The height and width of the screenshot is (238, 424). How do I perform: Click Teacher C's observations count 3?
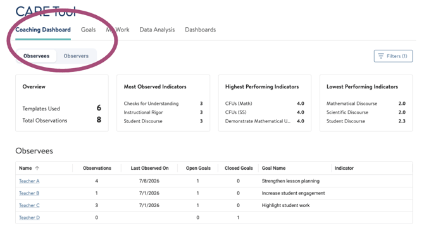coord(97,205)
